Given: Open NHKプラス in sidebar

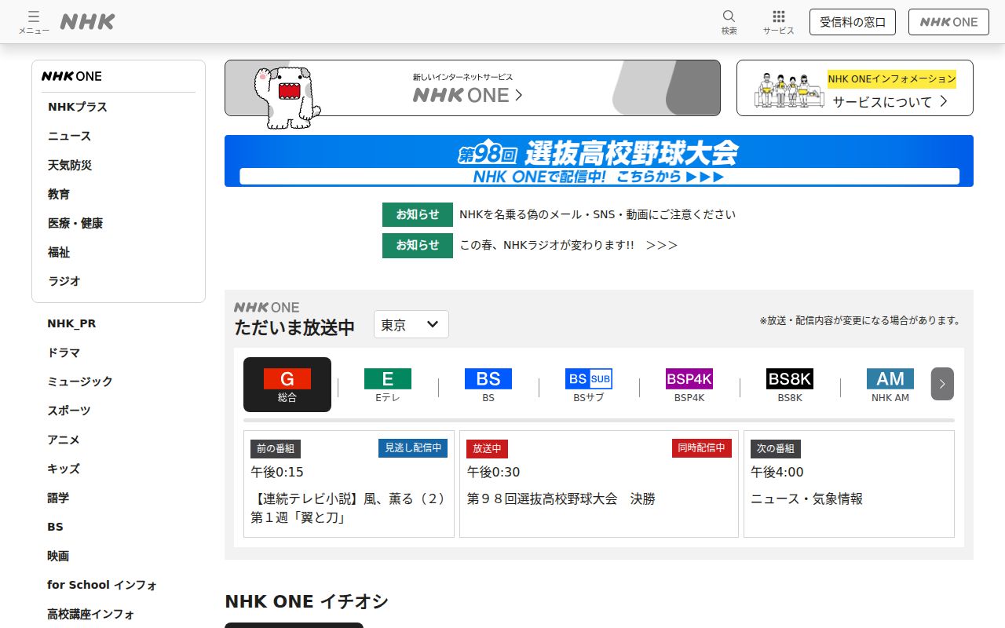Looking at the screenshot, I should tap(78, 107).
